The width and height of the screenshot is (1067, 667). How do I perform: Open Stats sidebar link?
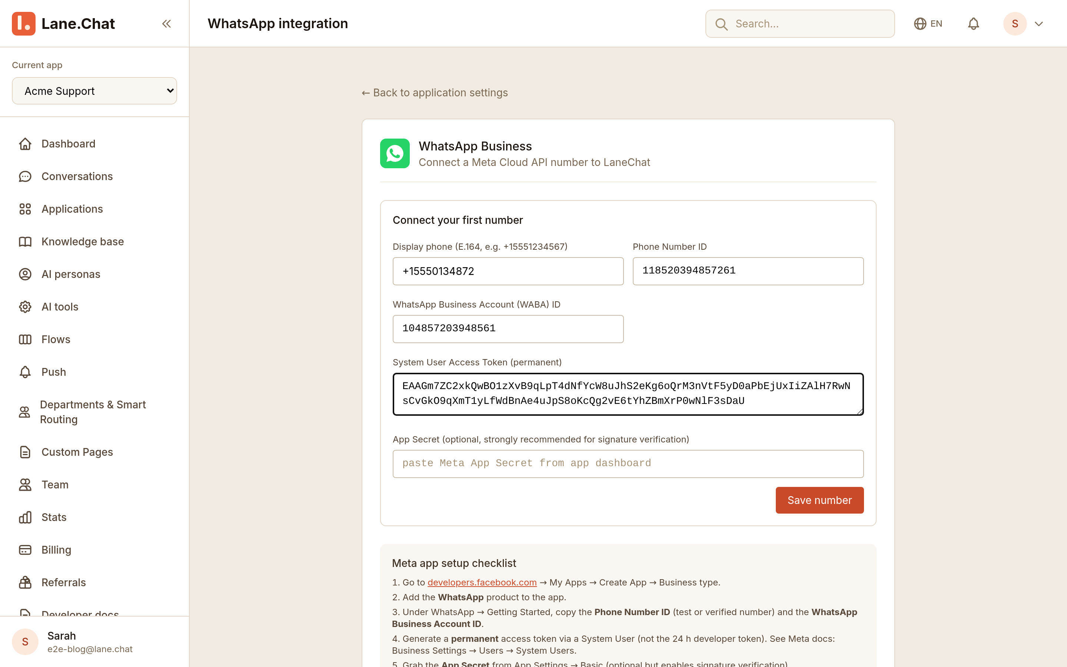coord(94,517)
